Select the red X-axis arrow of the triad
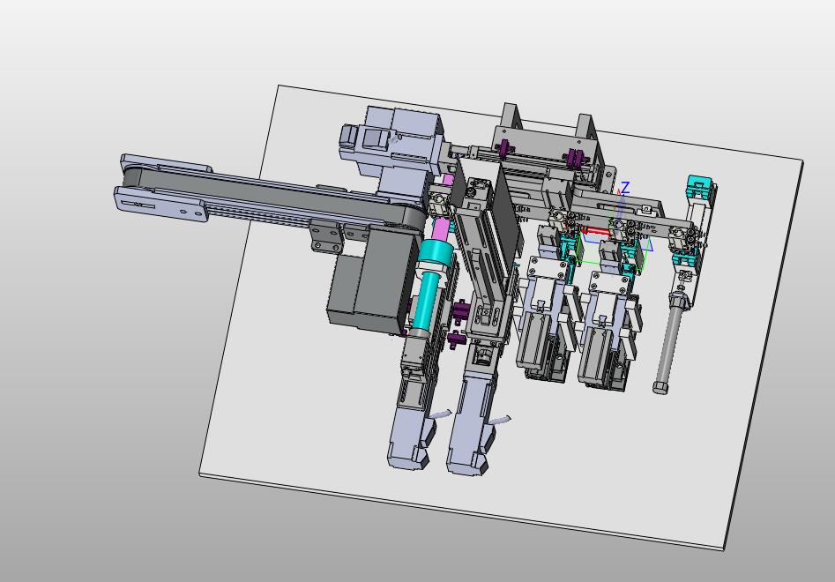The image size is (835, 582). click(x=594, y=231)
